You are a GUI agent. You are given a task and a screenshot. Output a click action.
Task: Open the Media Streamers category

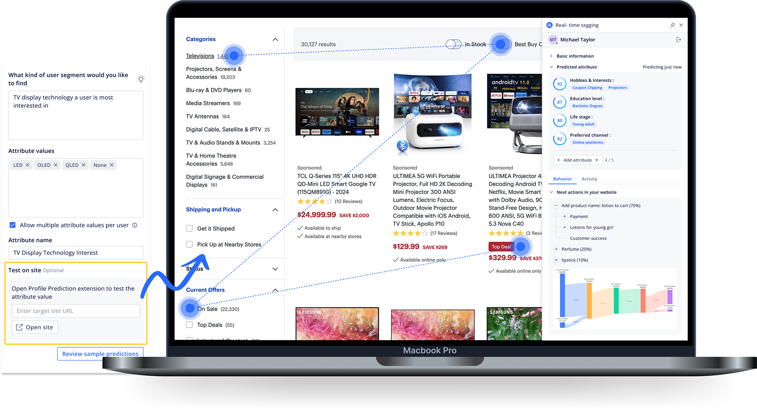click(208, 103)
